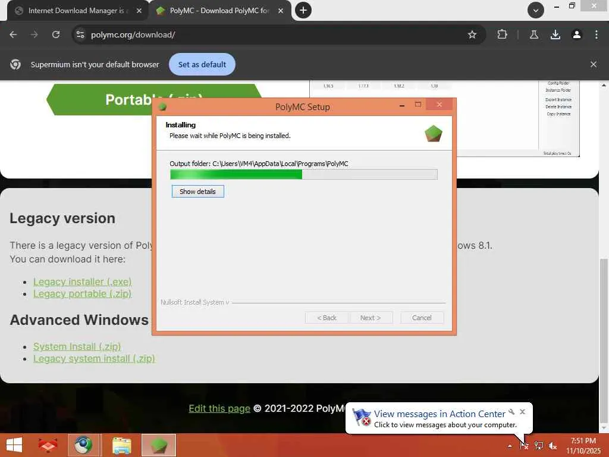Click the muted volume tray icon
609x457 pixels.
[553, 445]
